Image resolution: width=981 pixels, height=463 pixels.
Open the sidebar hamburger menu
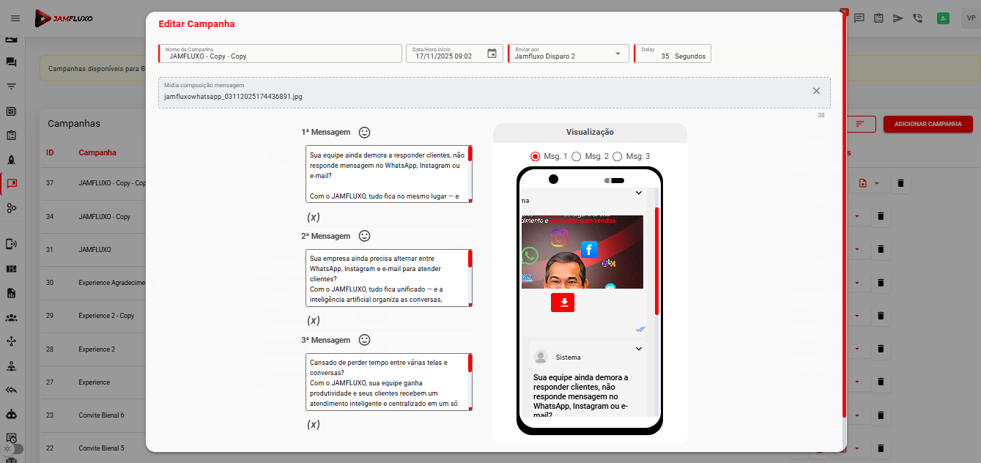point(15,18)
